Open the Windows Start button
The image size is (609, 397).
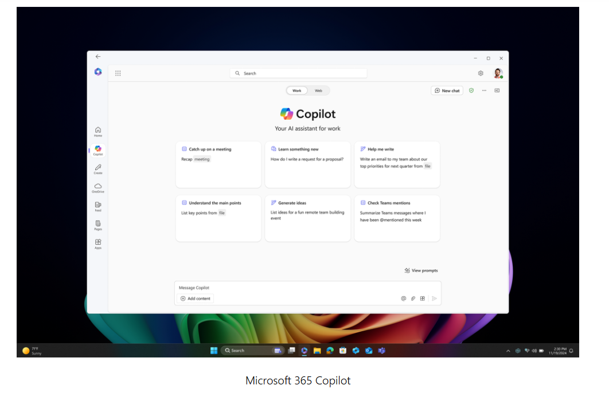(x=214, y=351)
